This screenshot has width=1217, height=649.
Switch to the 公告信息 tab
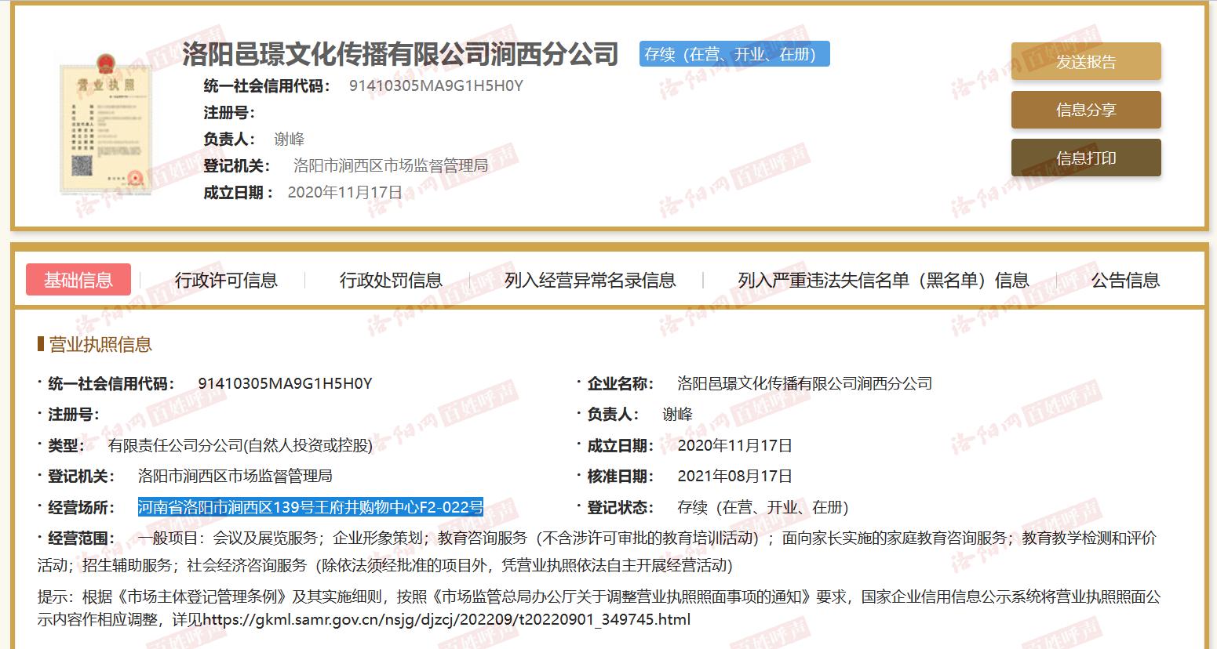[x=1125, y=280]
